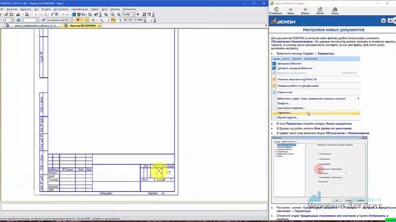
Task: Activate the What's This help cursor icon
Action: pyautogui.click(x=97, y=15)
